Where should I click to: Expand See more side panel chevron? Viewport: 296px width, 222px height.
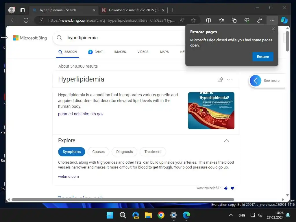click(256, 81)
